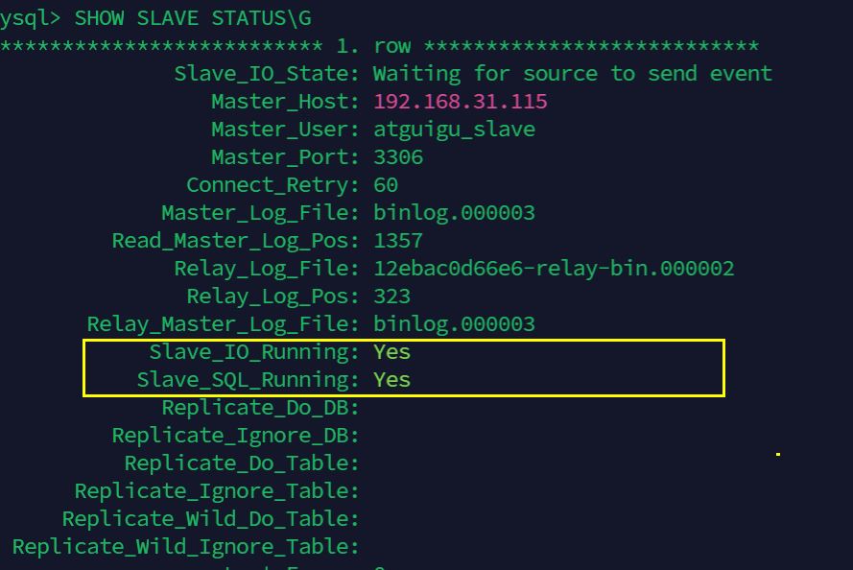The width and height of the screenshot is (853, 570).
Task: Select the IP address 192.168.31.115
Action: point(461,102)
